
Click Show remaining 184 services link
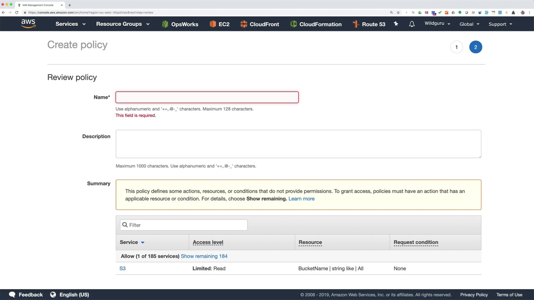pyautogui.click(x=204, y=256)
